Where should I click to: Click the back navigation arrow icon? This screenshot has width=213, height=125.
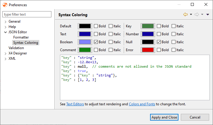click(186, 14)
